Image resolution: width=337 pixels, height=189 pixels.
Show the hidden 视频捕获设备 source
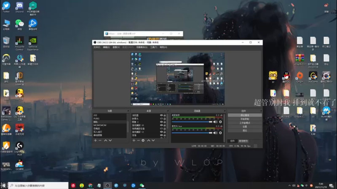[161, 129]
